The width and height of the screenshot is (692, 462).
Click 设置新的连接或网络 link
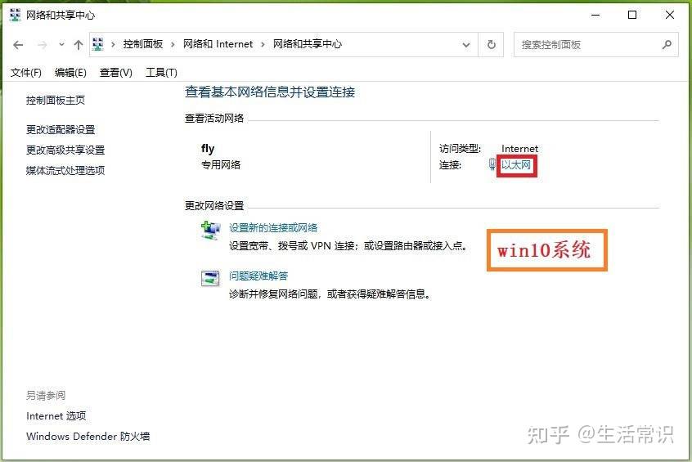[x=273, y=227]
